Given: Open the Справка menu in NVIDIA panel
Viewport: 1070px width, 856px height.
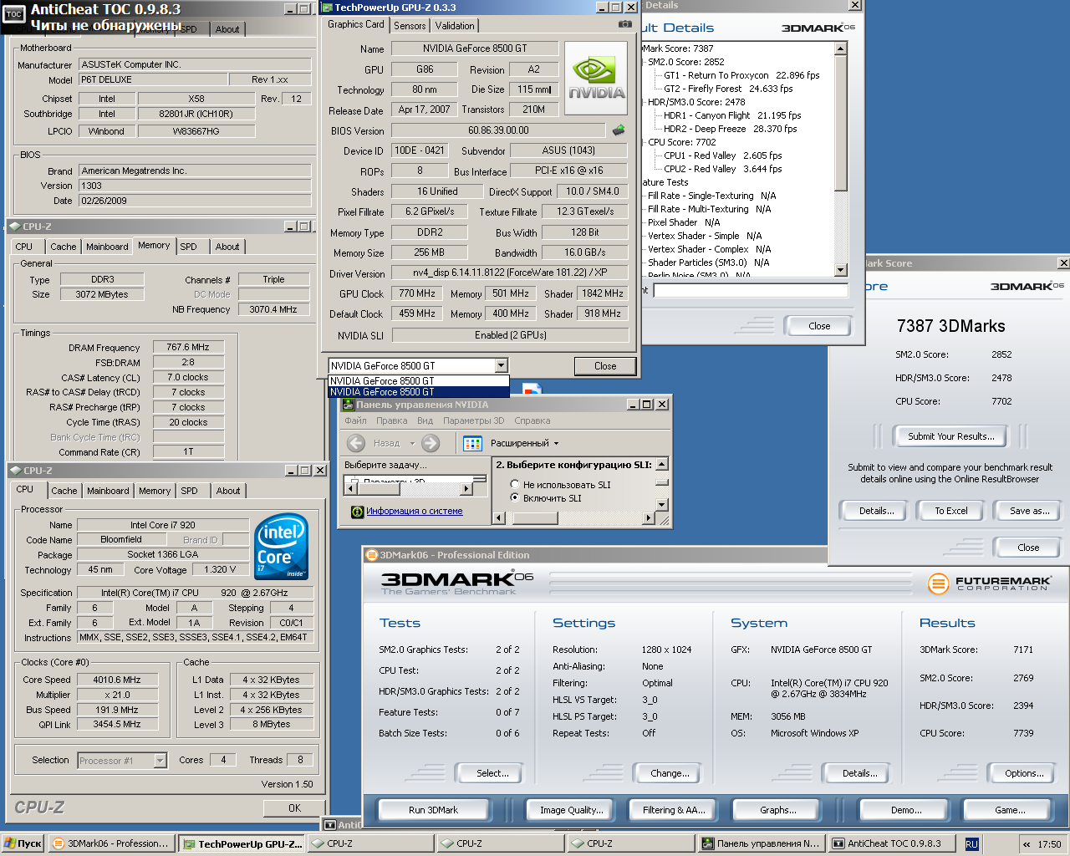Looking at the screenshot, I should pyautogui.click(x=532, y=420).
